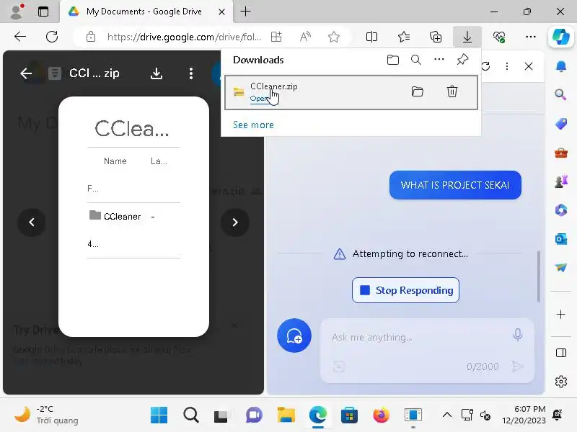Launch Firefox from the taskbar

(382, 415)
